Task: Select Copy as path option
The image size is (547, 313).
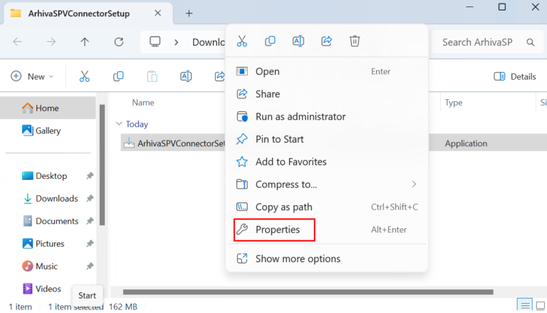Action: 283,207
